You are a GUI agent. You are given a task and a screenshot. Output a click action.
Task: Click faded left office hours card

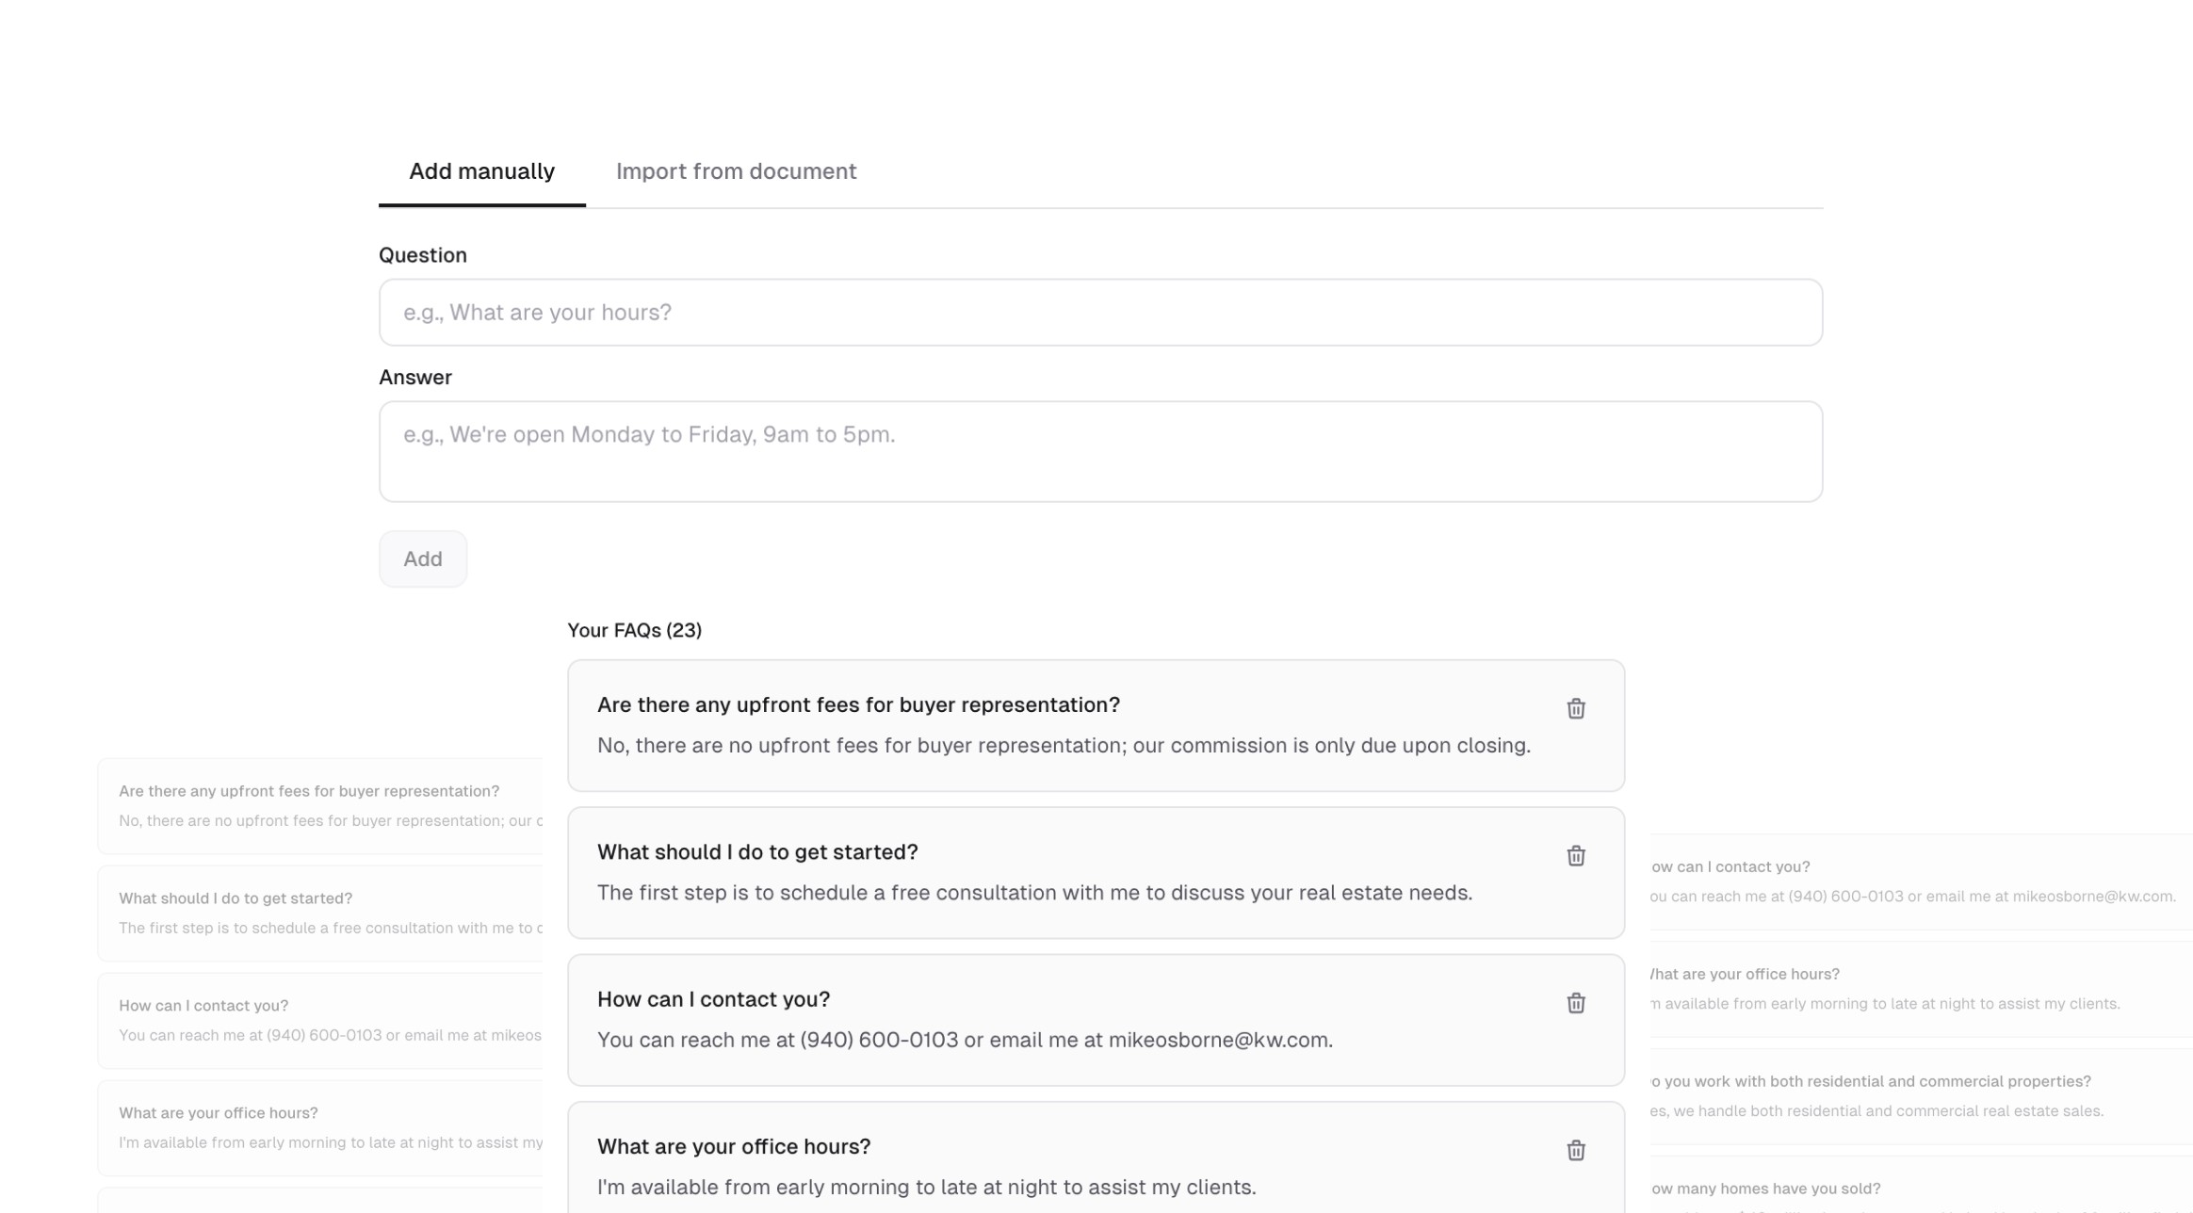[320, 1128]
